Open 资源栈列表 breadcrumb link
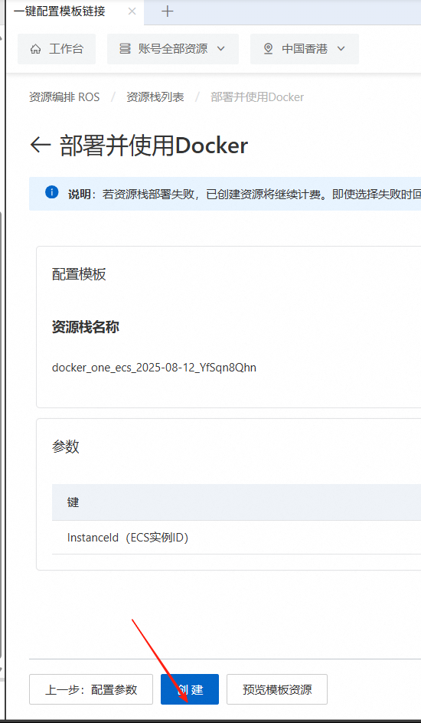 155,97
